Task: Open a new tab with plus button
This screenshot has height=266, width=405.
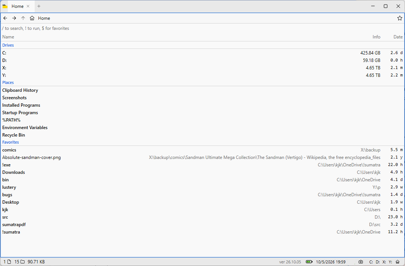Action: (39, 6)
